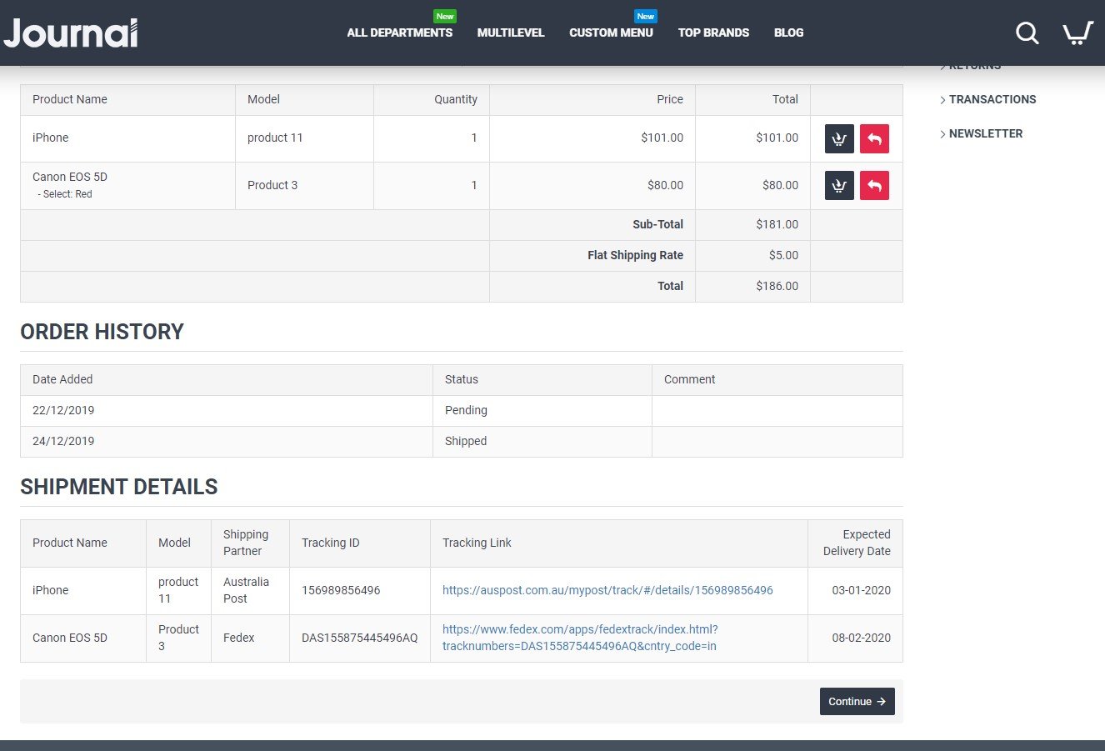This screenshot has width=1105, height=751.
Task: Open the Top Brands menu item
Action: 713,33
